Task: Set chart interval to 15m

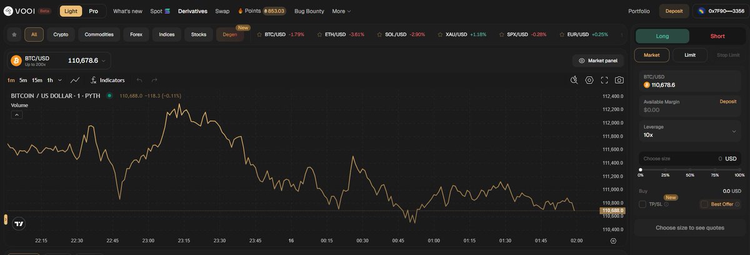Action: pyautogui.click(x=37, y=80)
